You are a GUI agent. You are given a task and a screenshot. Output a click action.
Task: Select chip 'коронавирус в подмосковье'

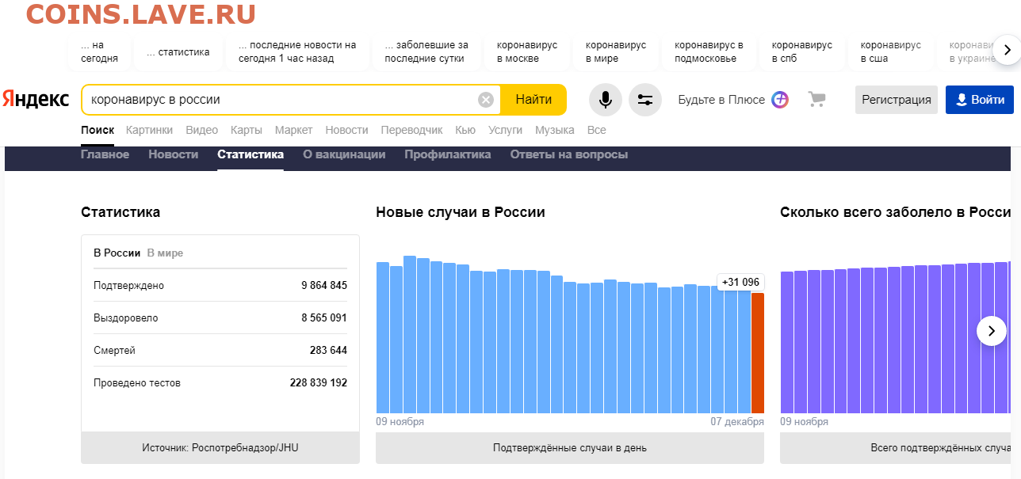click(709, 51)
